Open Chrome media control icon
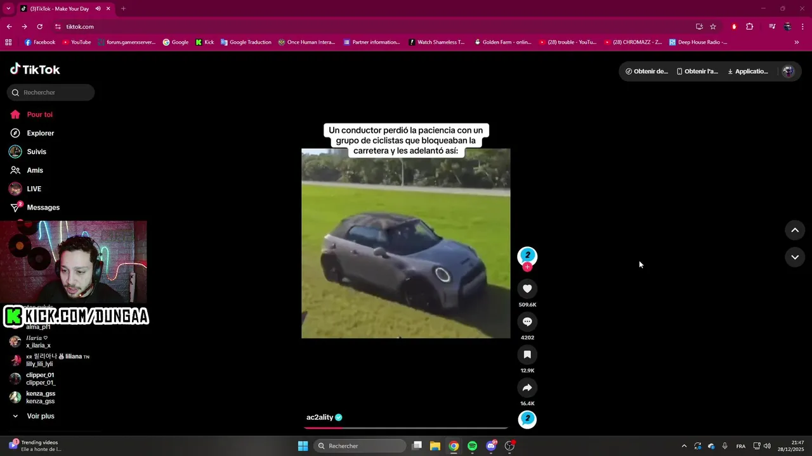812x456 pixels. (772, 27)
